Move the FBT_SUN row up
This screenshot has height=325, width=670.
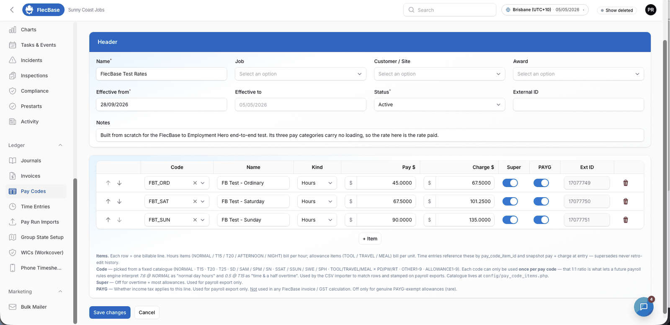pos(108,220)
